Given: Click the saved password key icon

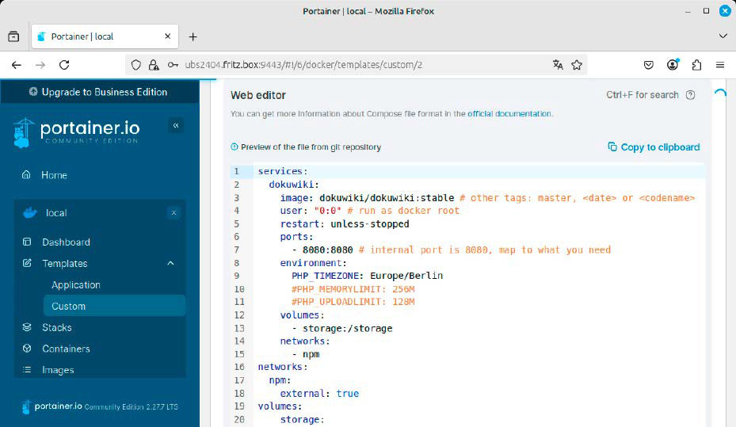Looking at the screenshot, I should 173,65.
